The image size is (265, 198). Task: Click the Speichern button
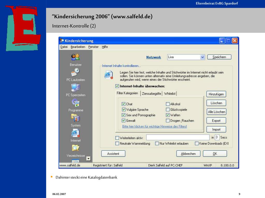(x=219, y=57)
